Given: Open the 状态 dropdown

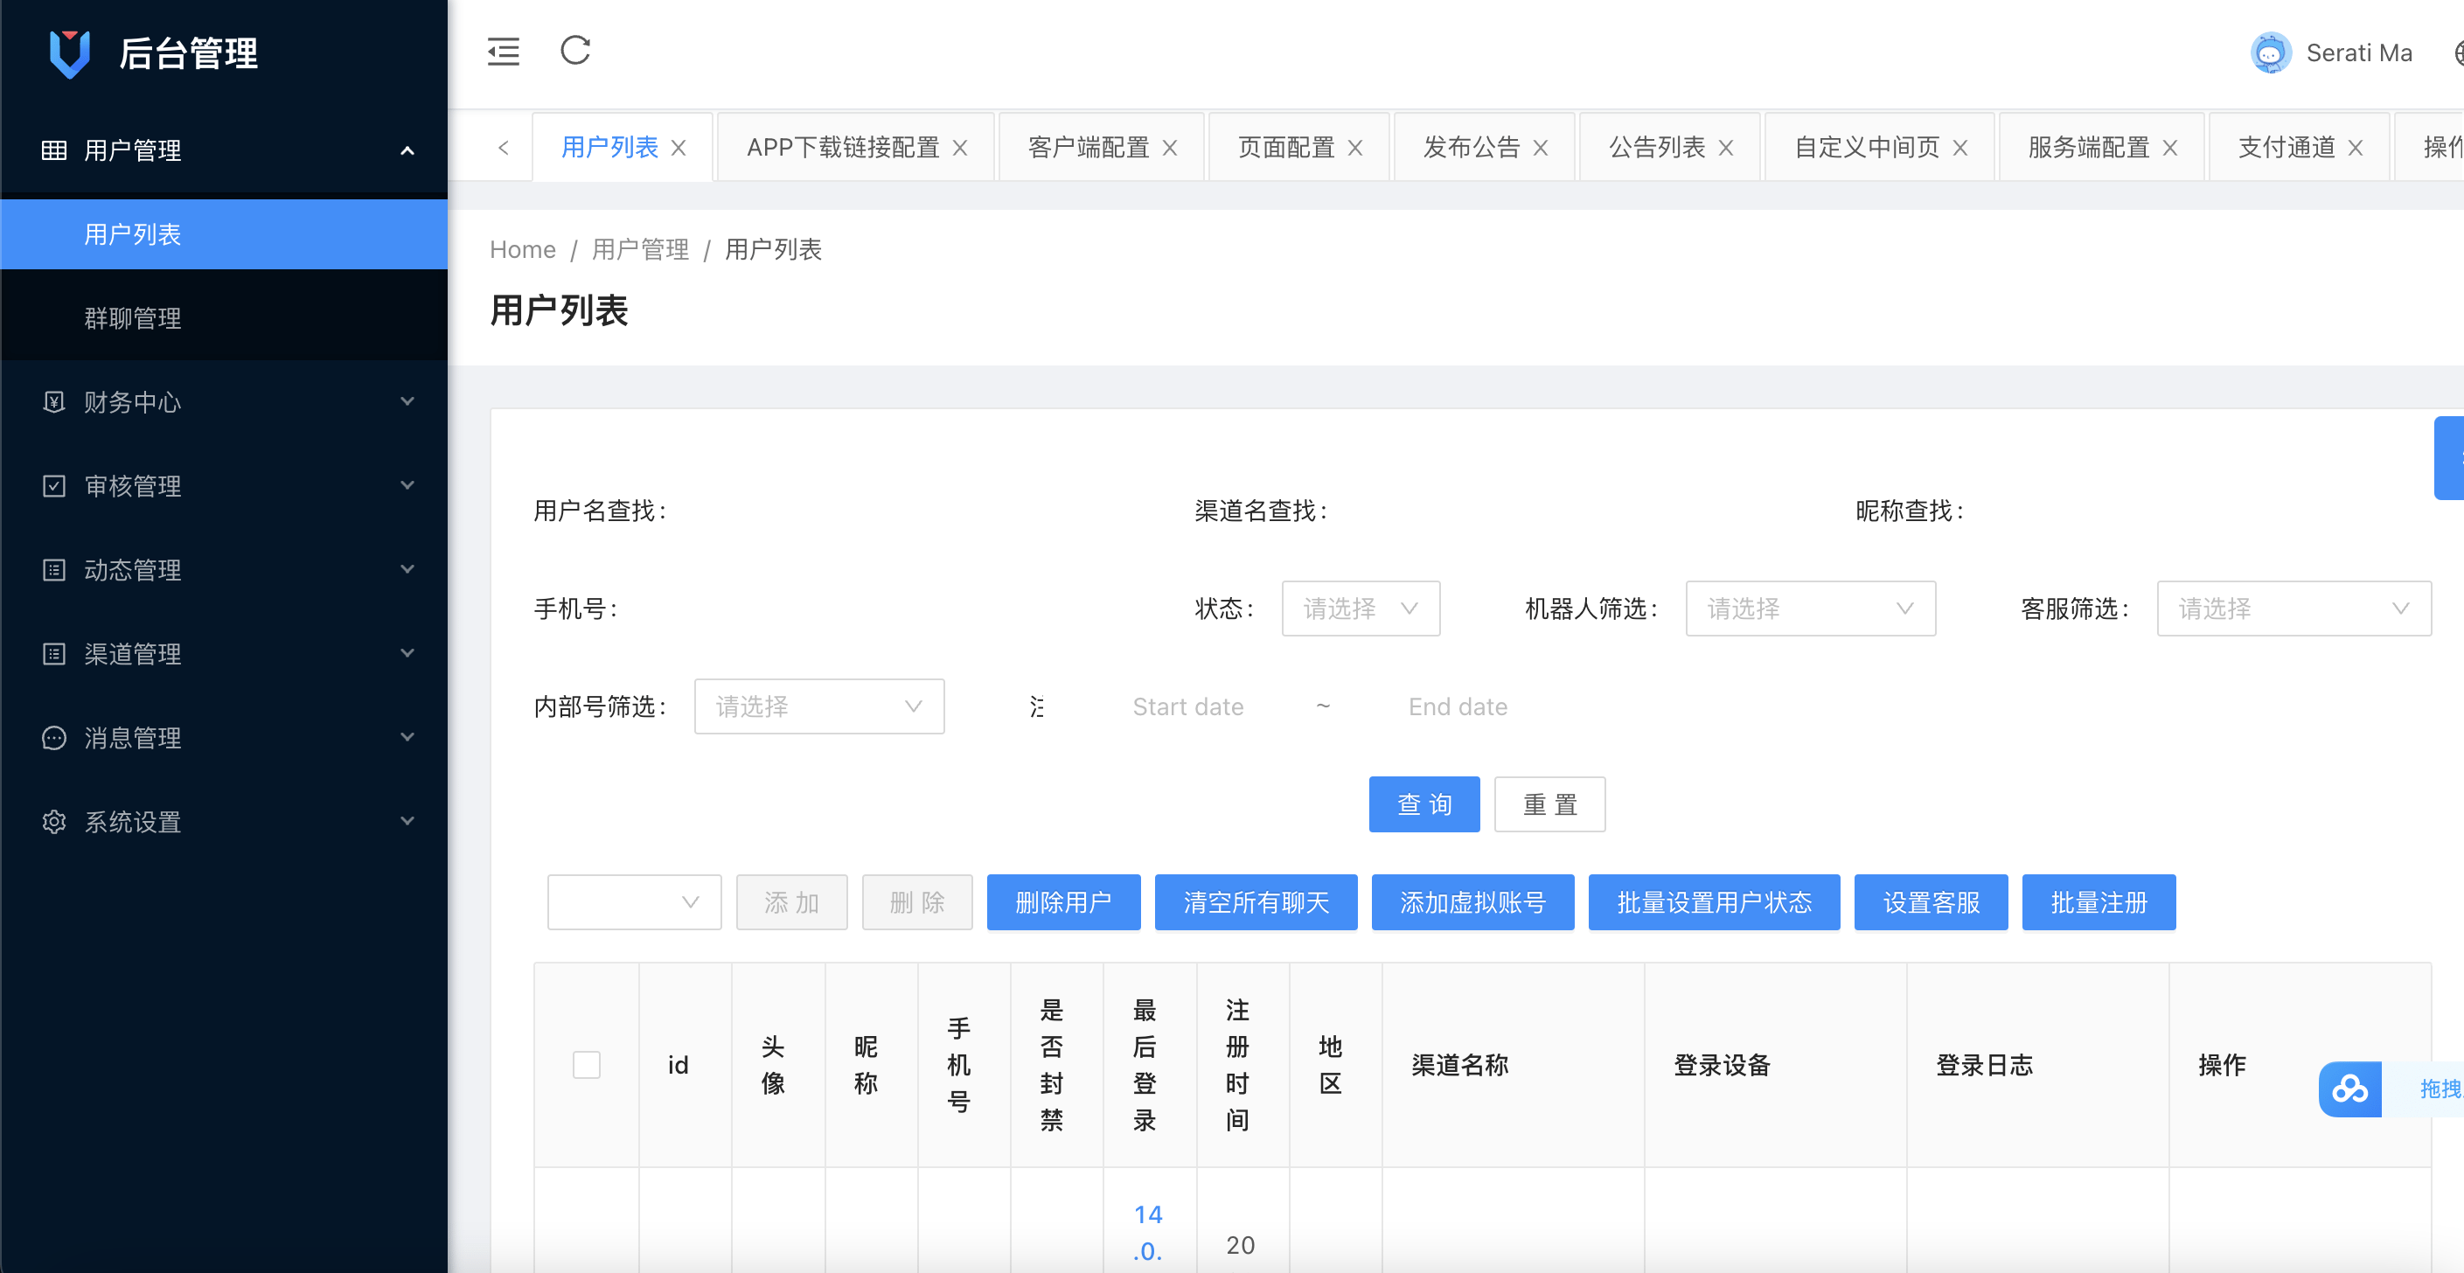Looking at the screenshot, I should pos(1361,609).
